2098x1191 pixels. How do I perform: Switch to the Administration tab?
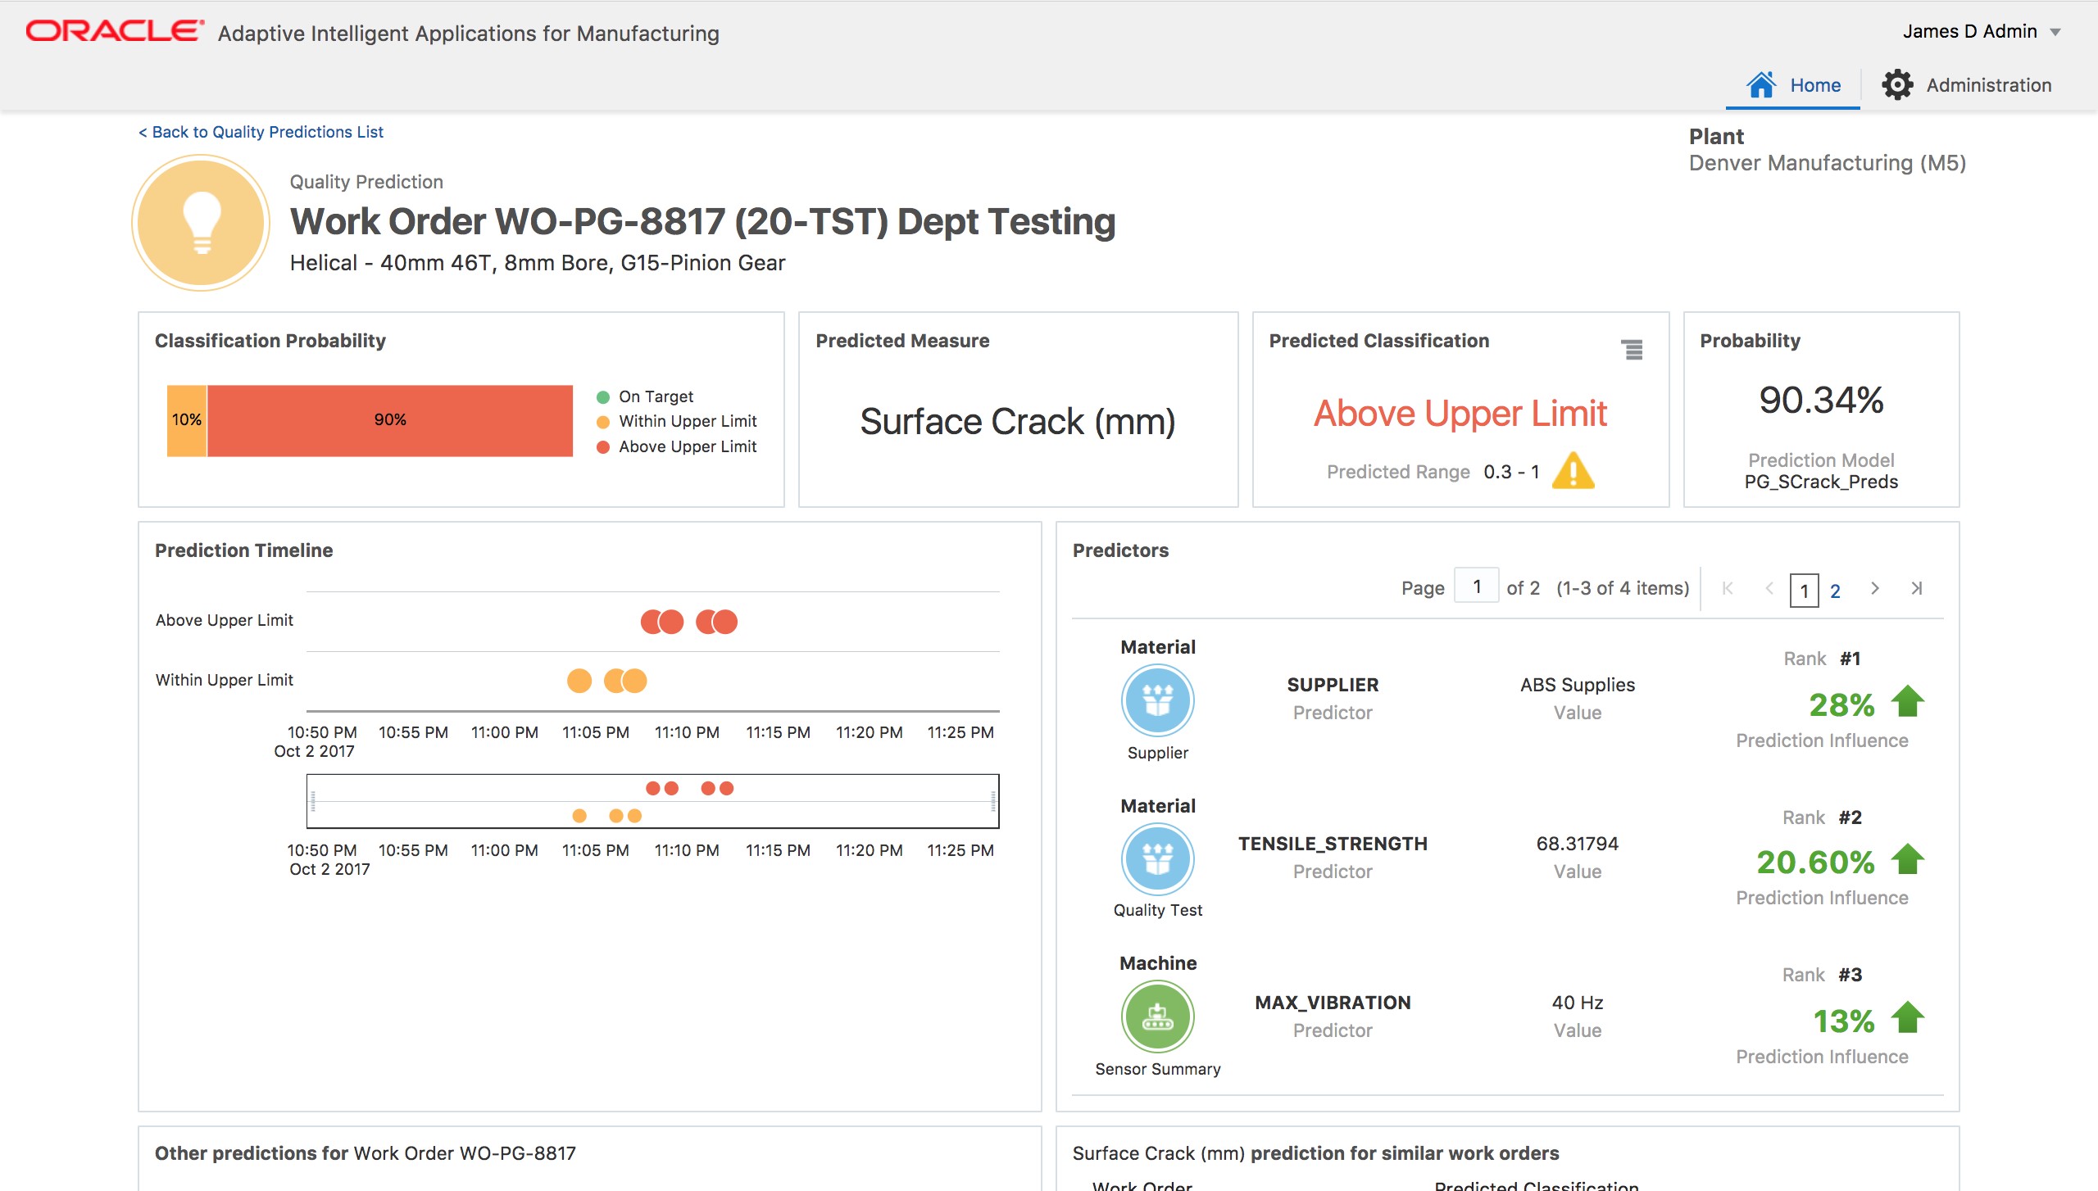click(x=1969, y=84)
